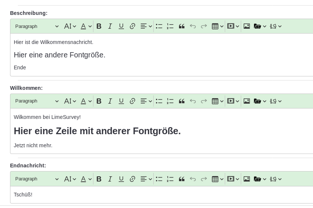Screen dimensions: 313x208
Task: Add a numbered list in the Willkommen editor
Action: click(x=170, y=101)
